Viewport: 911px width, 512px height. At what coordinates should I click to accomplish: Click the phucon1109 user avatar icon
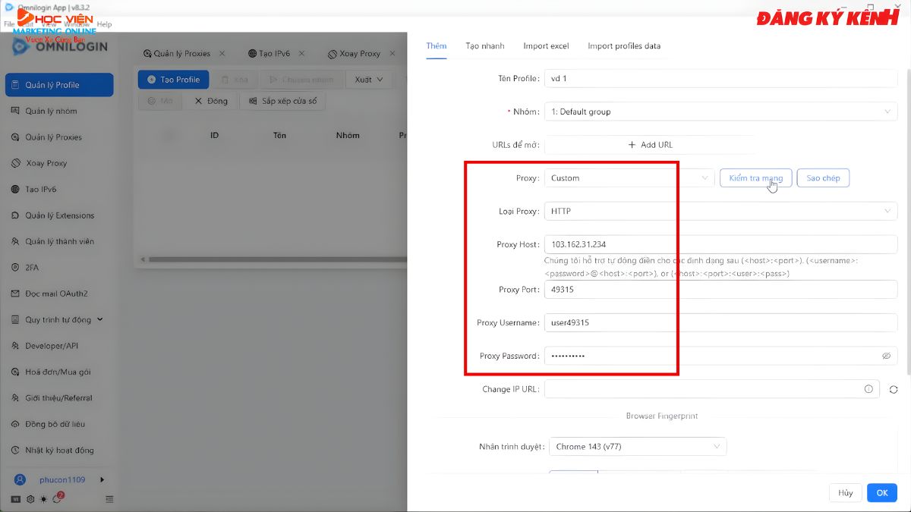tap(20, 479)
